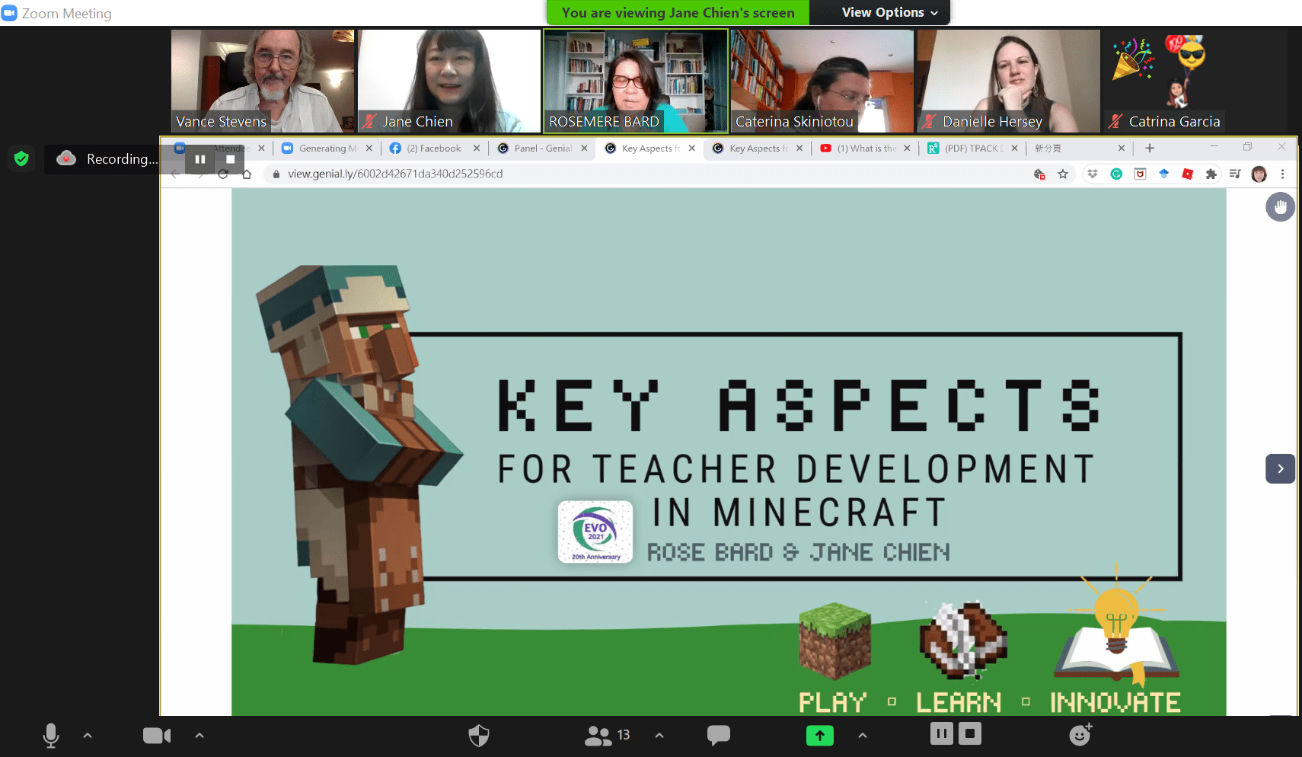Select Danielle Hersey video thumbnail
Viewport: 1302px width, 757px height.
coord(1009,81)
